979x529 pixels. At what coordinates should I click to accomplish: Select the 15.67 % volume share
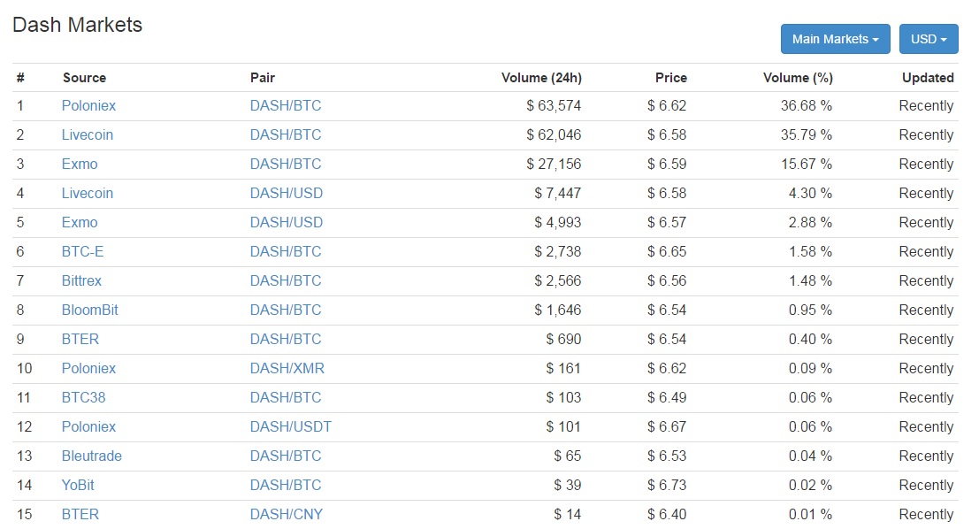pos(806,165)
